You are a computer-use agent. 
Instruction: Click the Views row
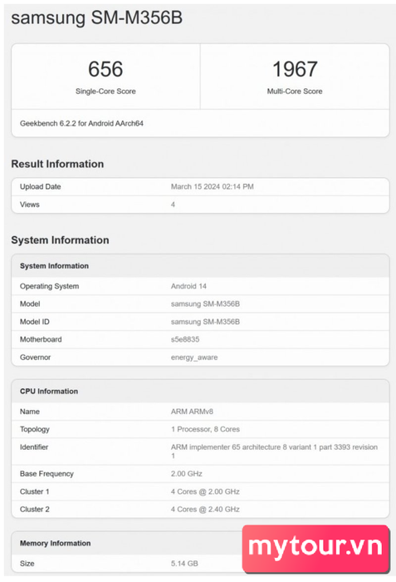click(x=200, y=205)
